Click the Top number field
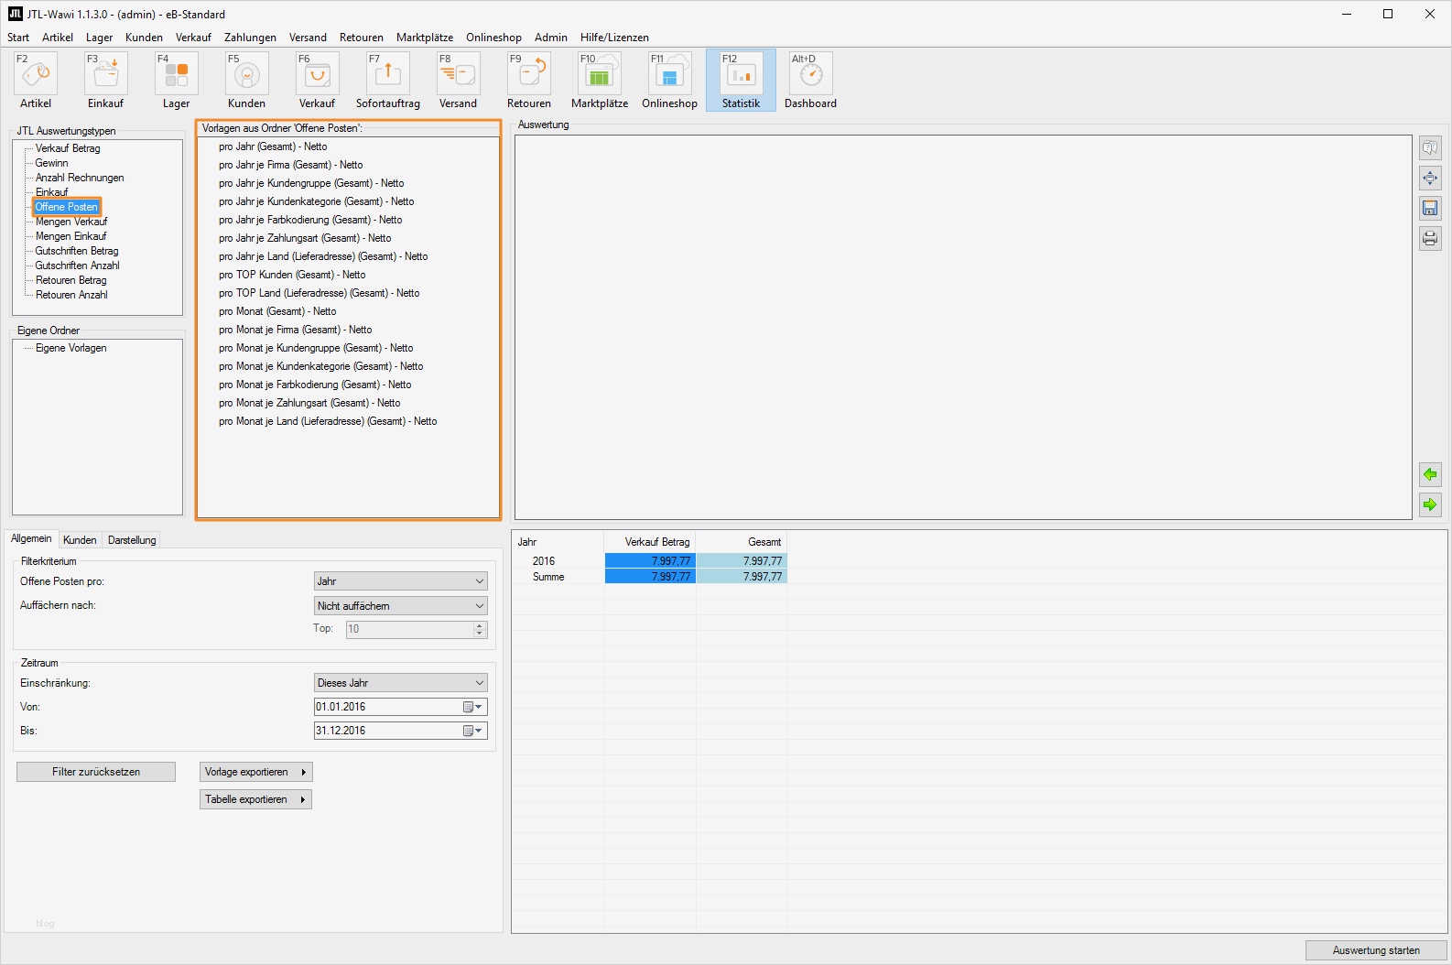1452x965 pixels. click(x=409, y=630)
